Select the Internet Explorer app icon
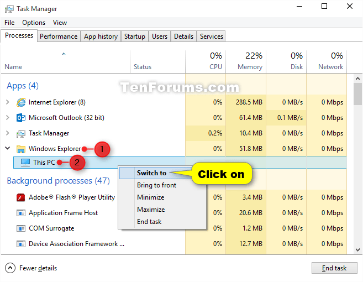This screenshot has height=282, width=363. click(x=21, y=102)
